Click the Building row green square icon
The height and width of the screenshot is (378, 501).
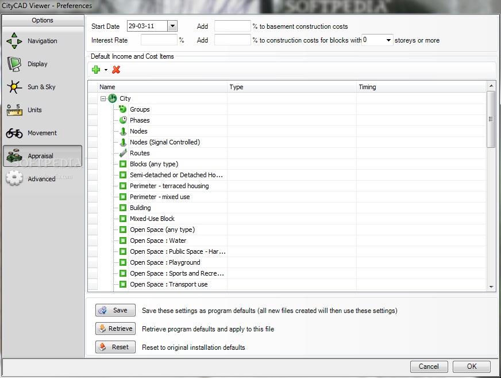click(x=123, y=208)
